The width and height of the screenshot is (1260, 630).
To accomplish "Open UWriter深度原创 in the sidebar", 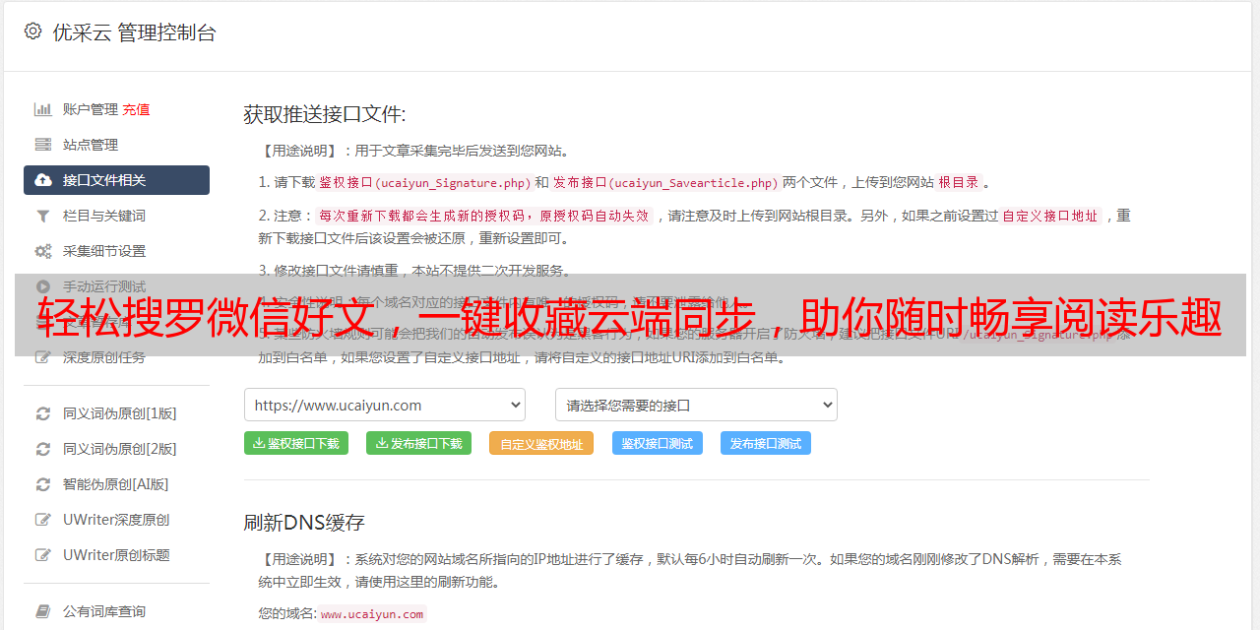I will click(116, 520).
